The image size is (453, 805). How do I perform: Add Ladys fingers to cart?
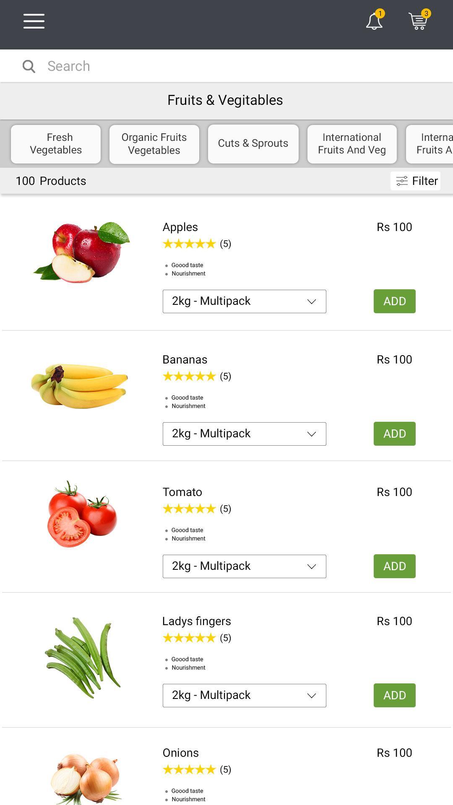pyautogui.click(x=395, y=695)
